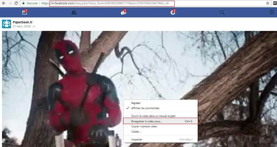277x147 pixels.
Task: Choose Copier l'adresse vidéo
Action: (161, 127)
